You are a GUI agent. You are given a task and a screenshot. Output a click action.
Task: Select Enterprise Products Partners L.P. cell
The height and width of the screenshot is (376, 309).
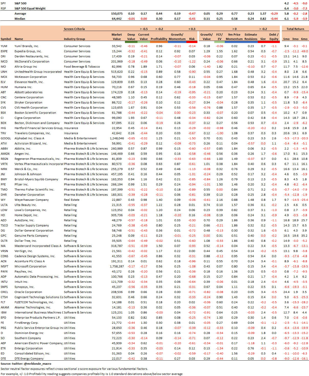pyautogui.click(x=37, y=318)
